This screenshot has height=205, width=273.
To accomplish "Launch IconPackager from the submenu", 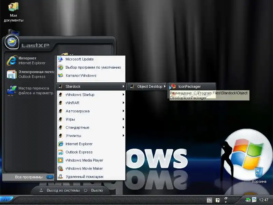I will coord(192,86).
